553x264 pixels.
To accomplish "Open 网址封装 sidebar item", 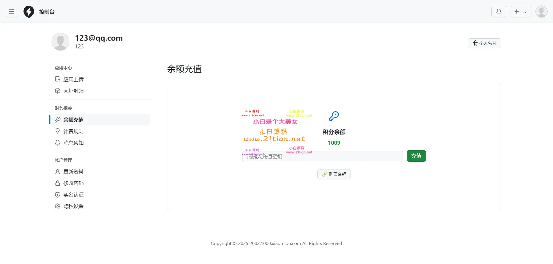I will 73,91.
